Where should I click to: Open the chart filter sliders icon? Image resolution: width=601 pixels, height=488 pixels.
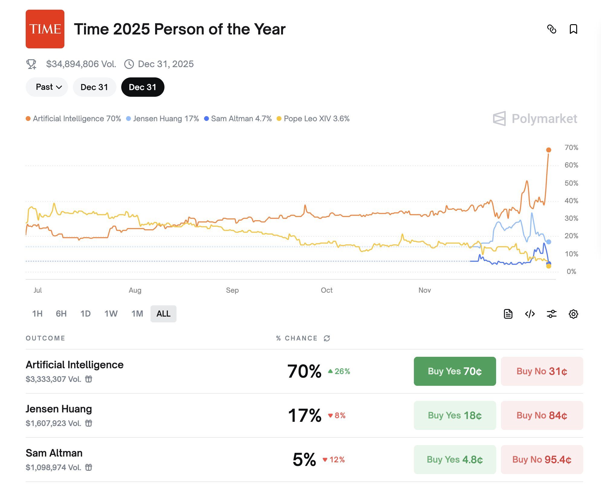552,314
